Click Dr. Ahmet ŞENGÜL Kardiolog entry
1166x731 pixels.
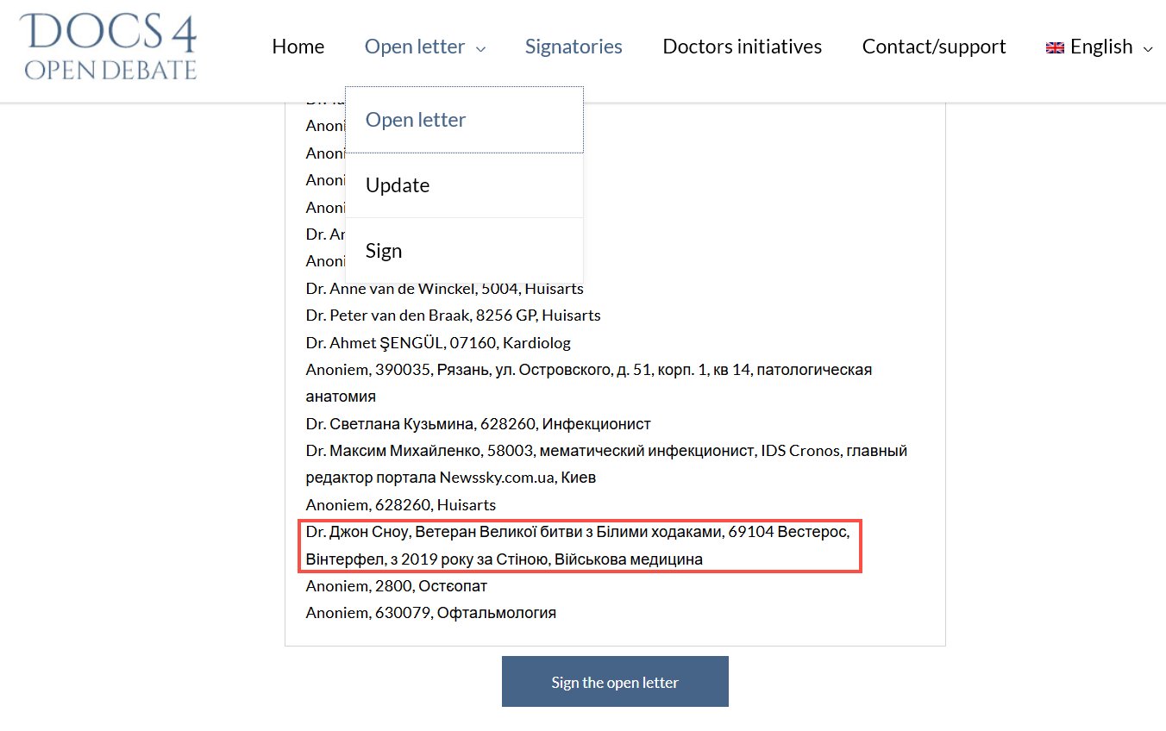tap(438, 343)
